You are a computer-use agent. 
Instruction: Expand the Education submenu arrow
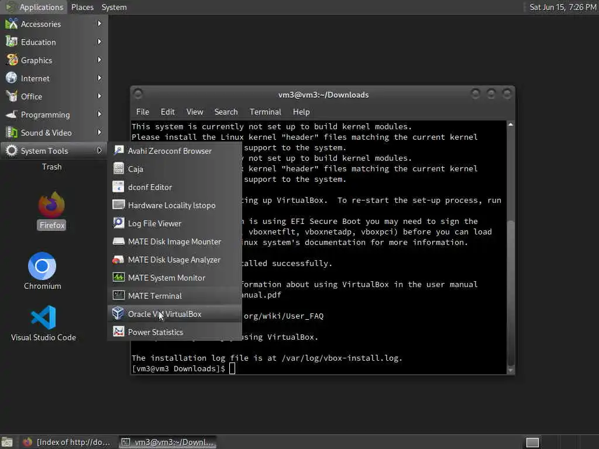99,42
